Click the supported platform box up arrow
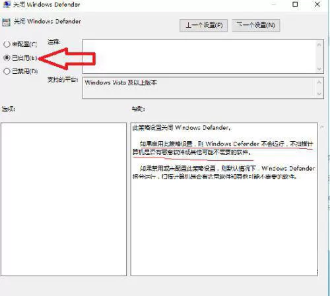 coord(319,82)
